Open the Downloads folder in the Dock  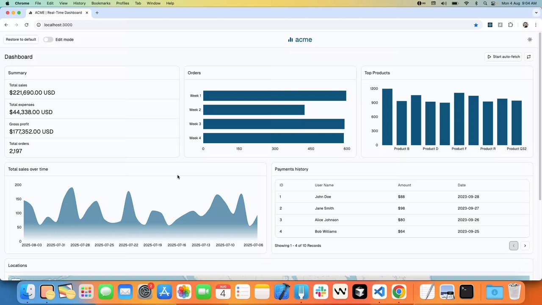pos(495,292)
